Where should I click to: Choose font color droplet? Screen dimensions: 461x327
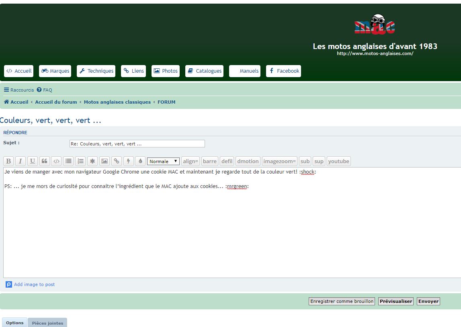coord(140,161)
